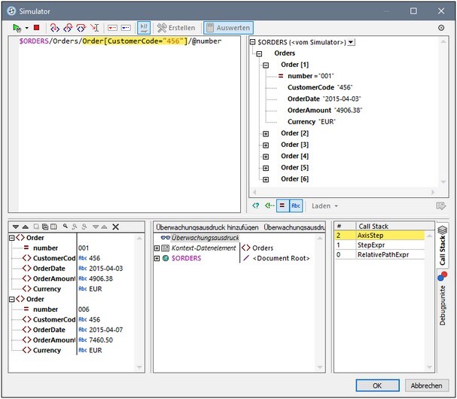
Task: Toggle the Abc text display button
Action: [x=295, y=206]
